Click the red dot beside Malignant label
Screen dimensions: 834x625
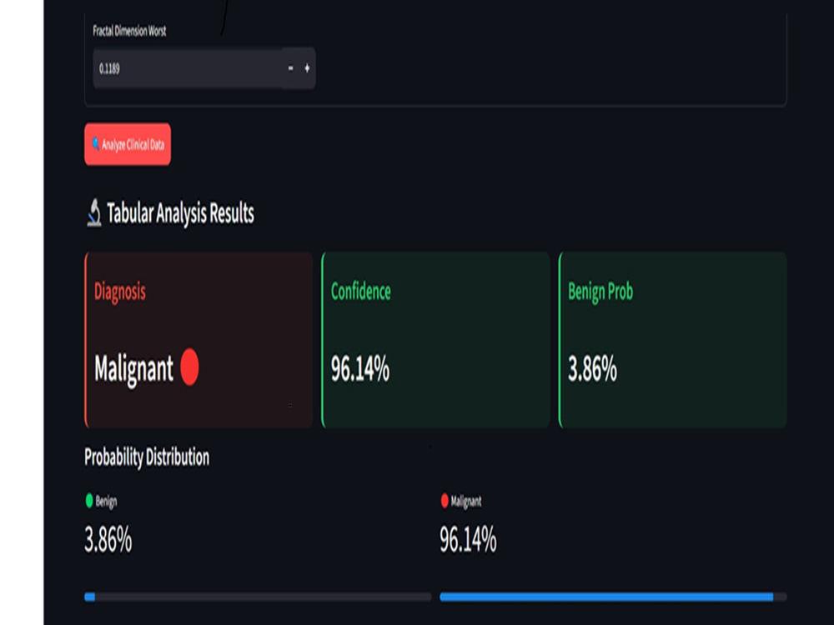(x=445, y=501)
